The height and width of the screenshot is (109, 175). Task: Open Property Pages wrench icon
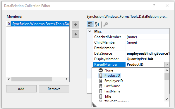pos(106,24)
